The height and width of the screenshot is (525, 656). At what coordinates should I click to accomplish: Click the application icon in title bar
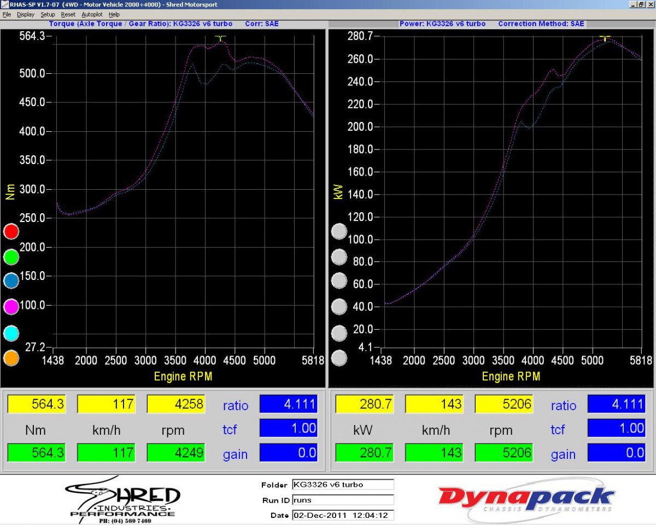[x=5, y=4]
